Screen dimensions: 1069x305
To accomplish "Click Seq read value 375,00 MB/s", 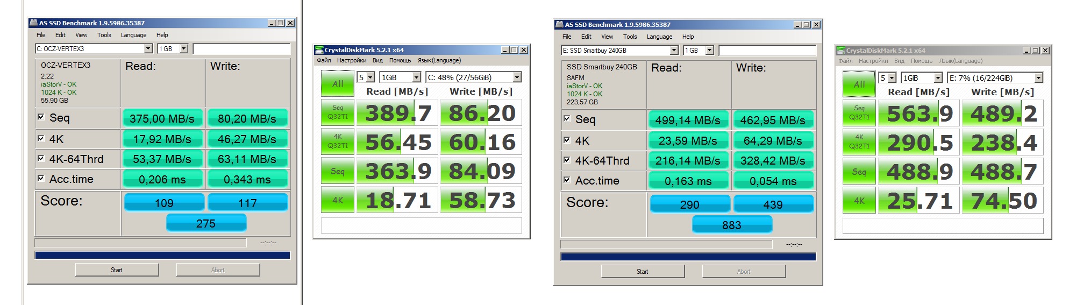I will (x=162, y=118).
